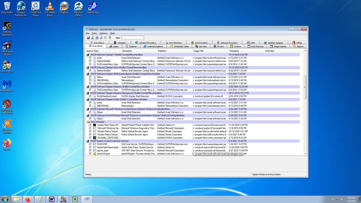
Task: Click Autoruns button in the taskbar
Action: pyautogui.click(x=87, y=199)
